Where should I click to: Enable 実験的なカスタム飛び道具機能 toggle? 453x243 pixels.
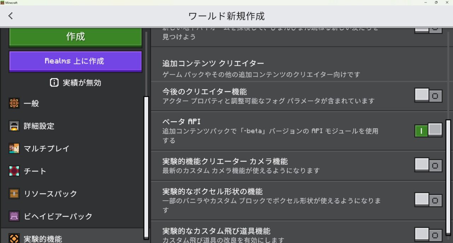(429, 235)
